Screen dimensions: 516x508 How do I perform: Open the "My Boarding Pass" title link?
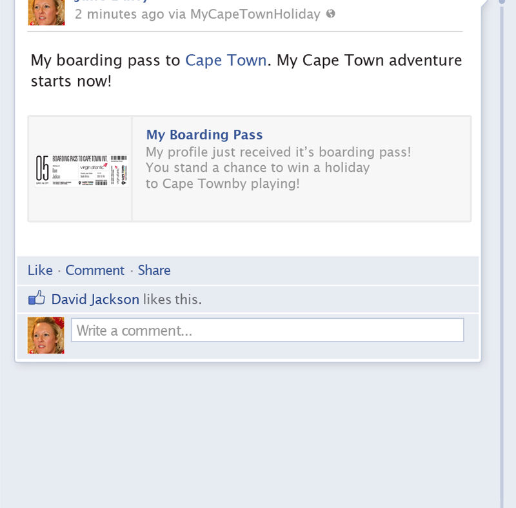(x=204, y=135)
